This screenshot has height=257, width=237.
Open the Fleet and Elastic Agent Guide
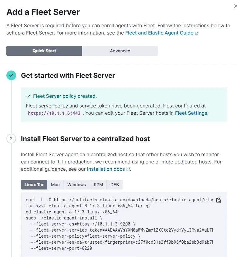click(x=159, y=33)
